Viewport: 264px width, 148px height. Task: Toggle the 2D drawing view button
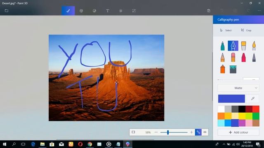tap(198, 132)
